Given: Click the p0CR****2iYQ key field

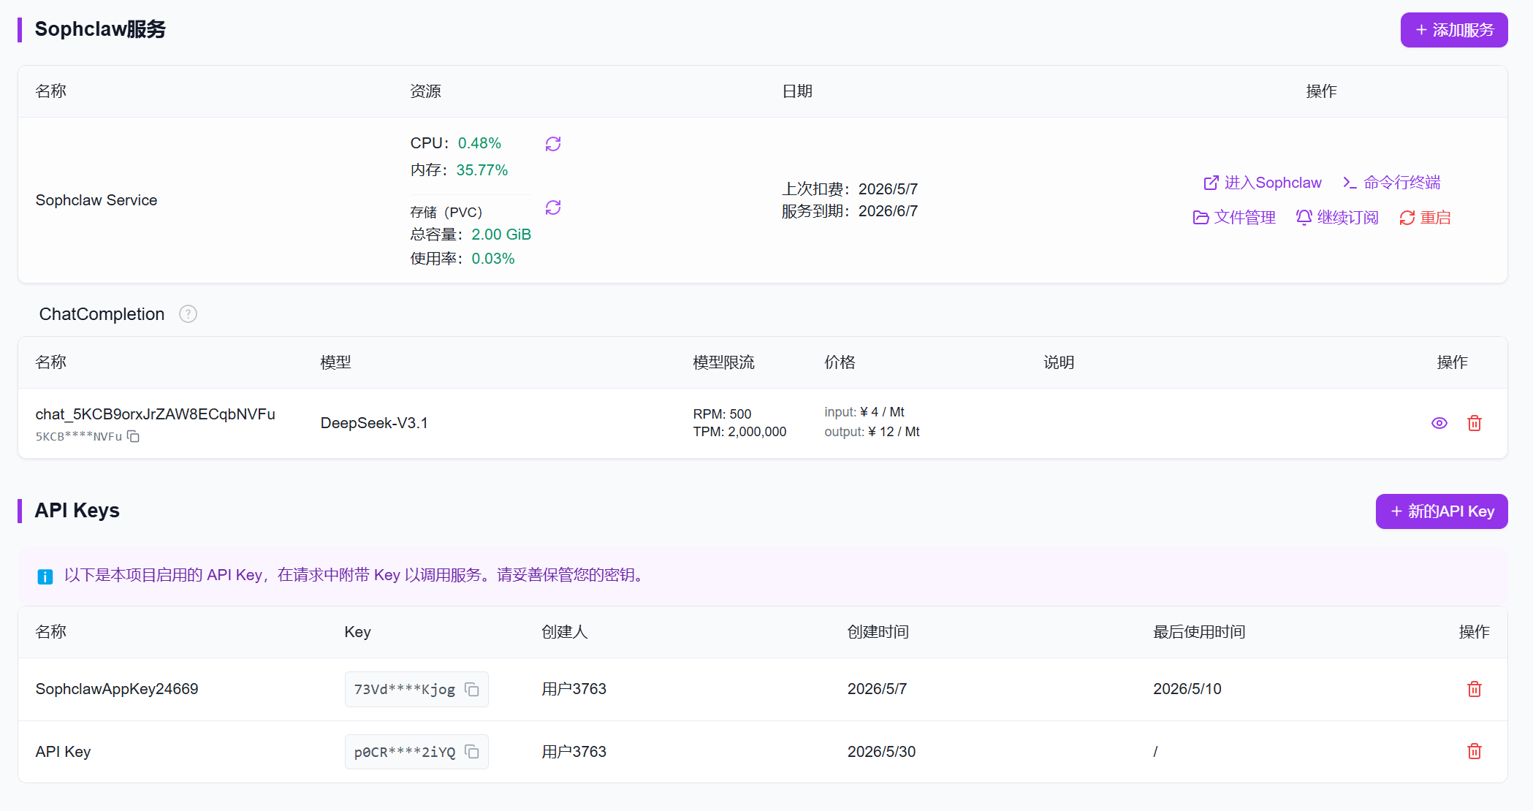Looking at the screenshot, I should click(416, 752).
